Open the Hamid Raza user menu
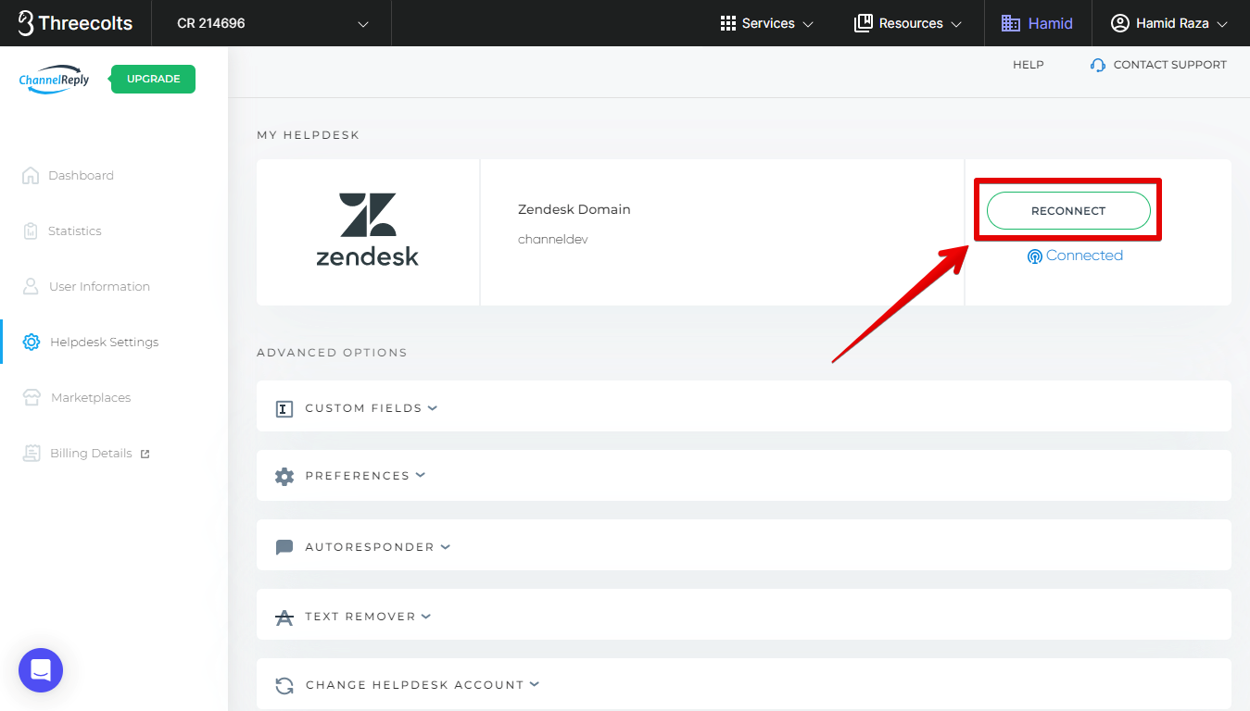 1169,23
